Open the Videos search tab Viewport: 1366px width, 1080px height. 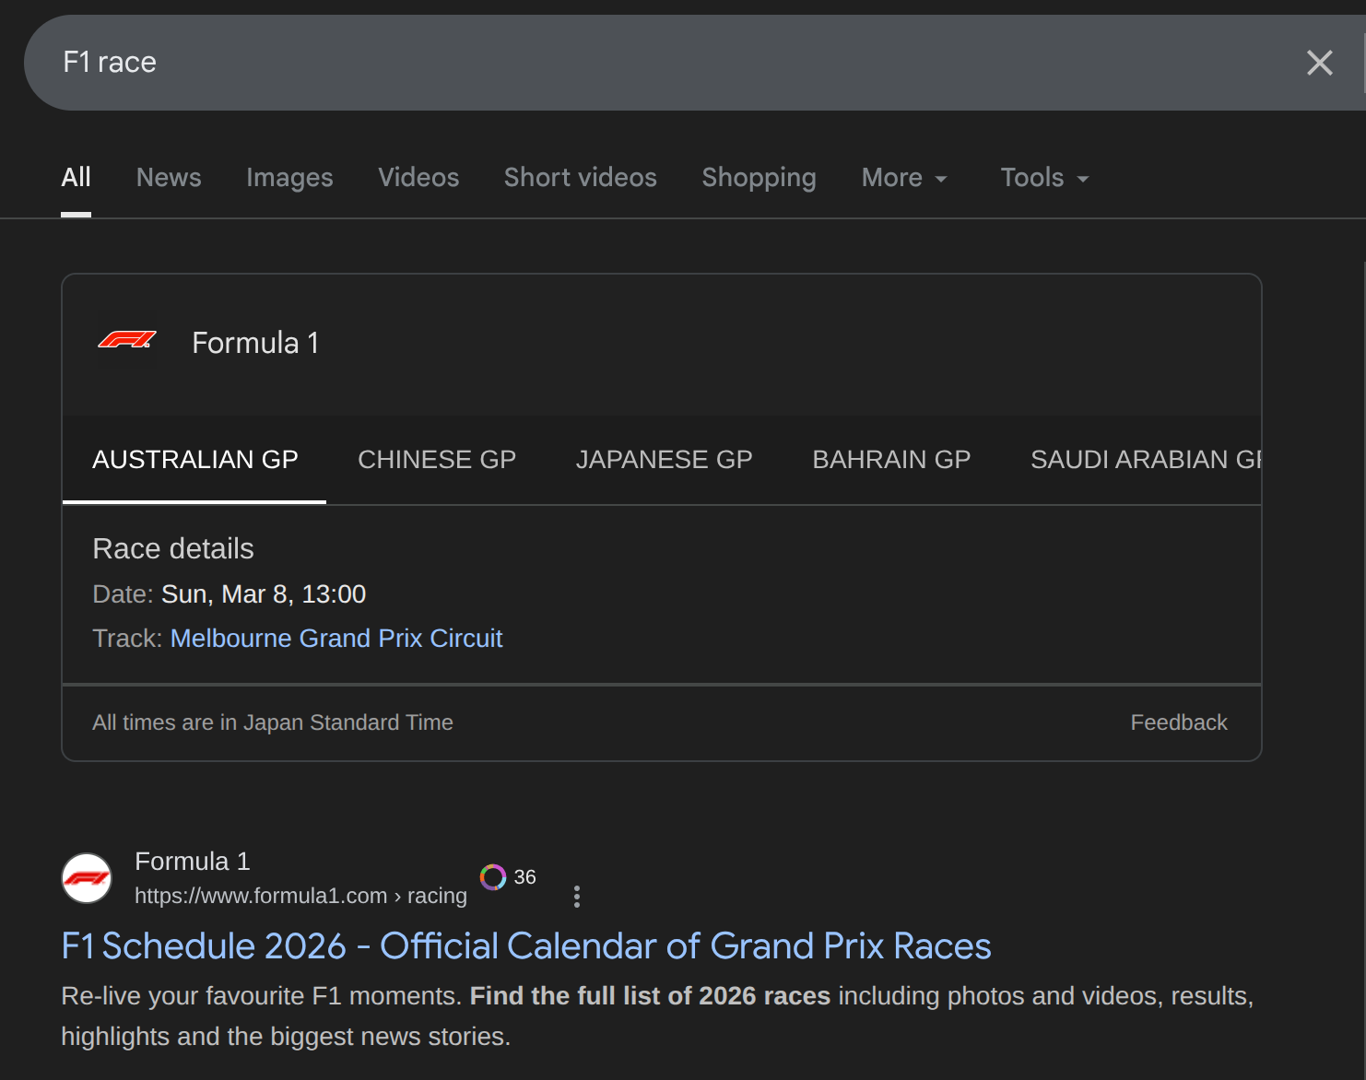pos(418,178)
